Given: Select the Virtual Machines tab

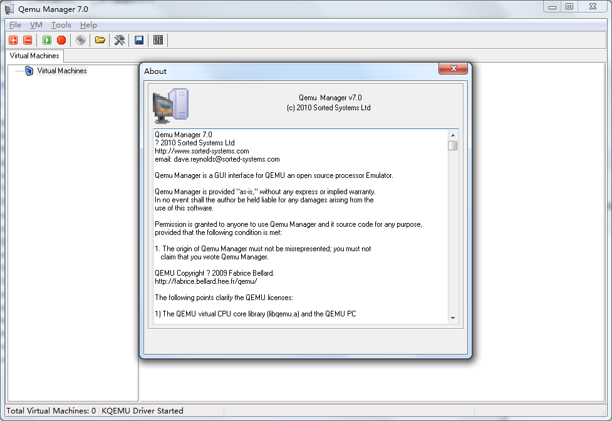Looking at the screenshot, I should (x=34, y=56).
